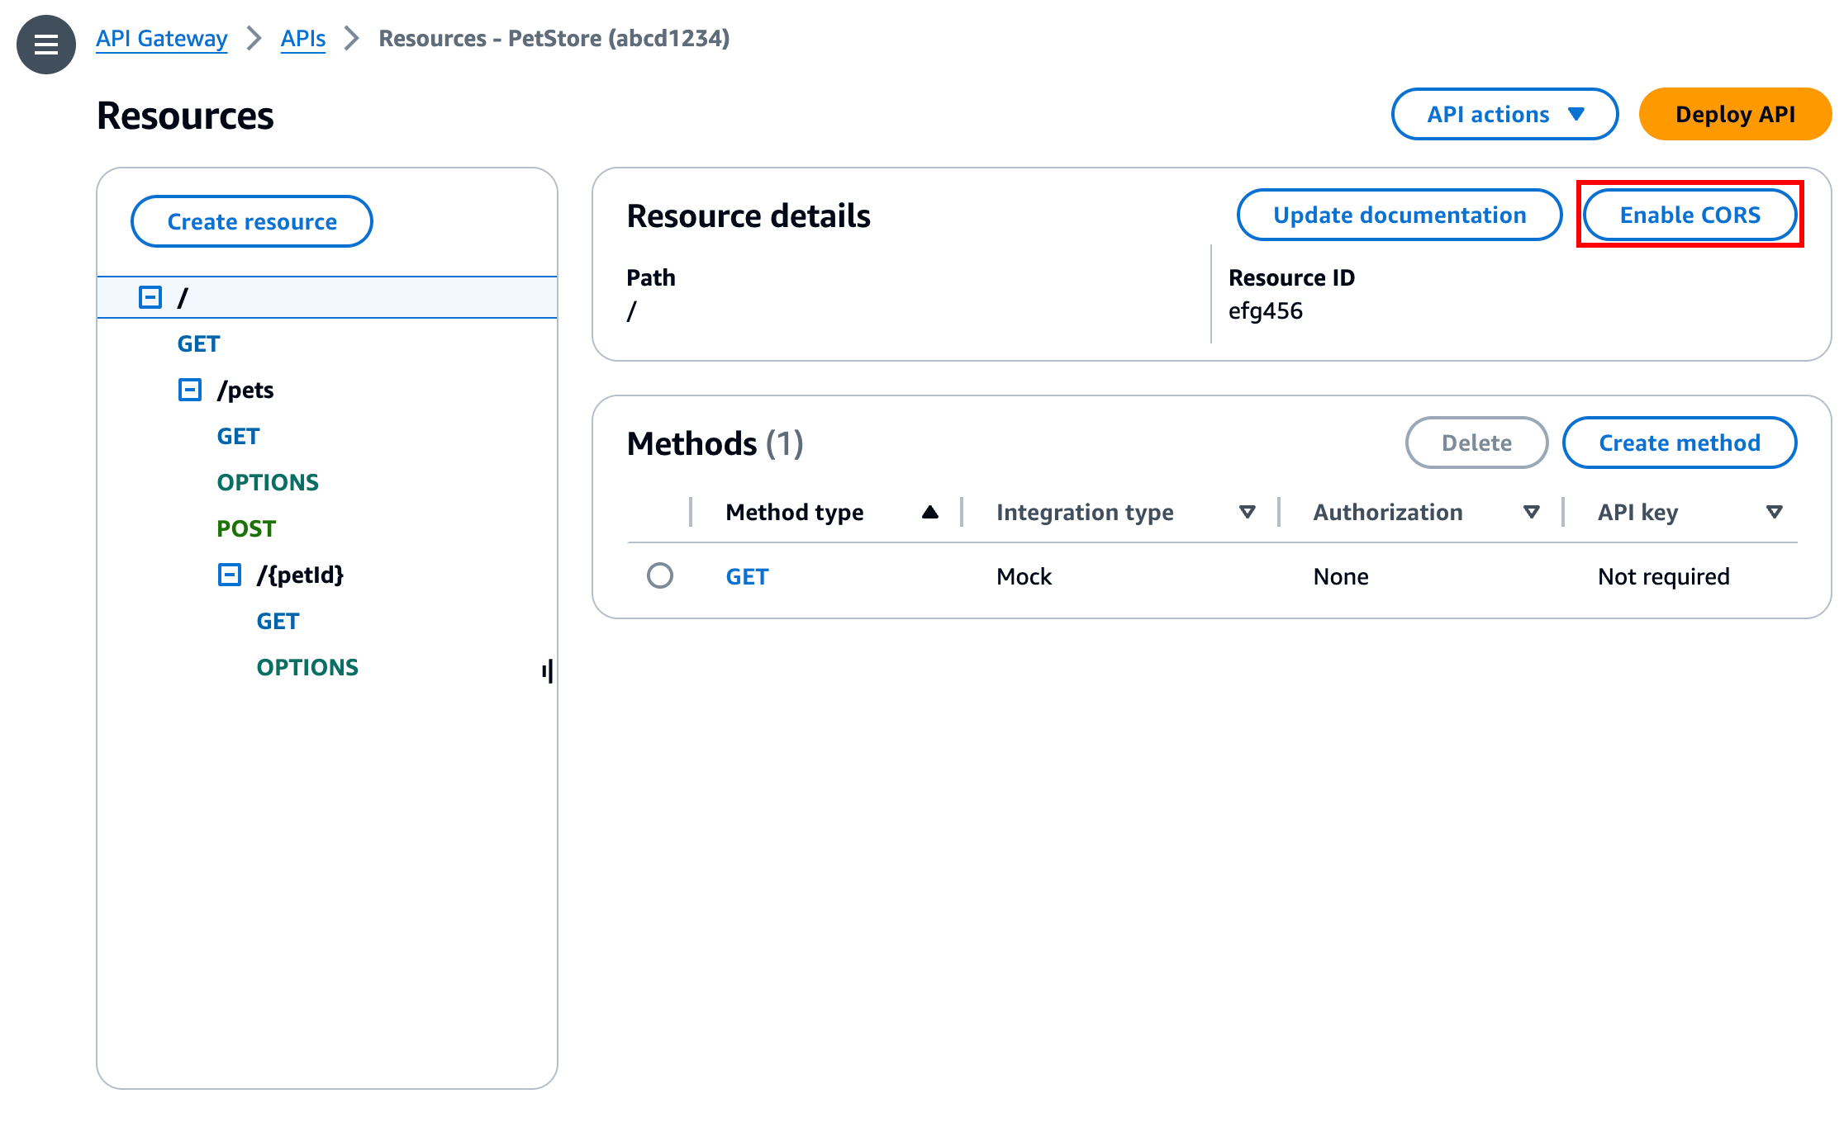Navigate to the API Gateway breadcrumb

pyautogui.click(x=161, y=38)
